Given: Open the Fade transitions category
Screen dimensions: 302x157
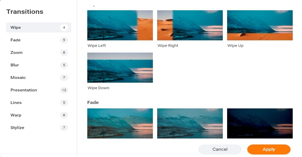Looking at the screenshot, I should 38,40.
